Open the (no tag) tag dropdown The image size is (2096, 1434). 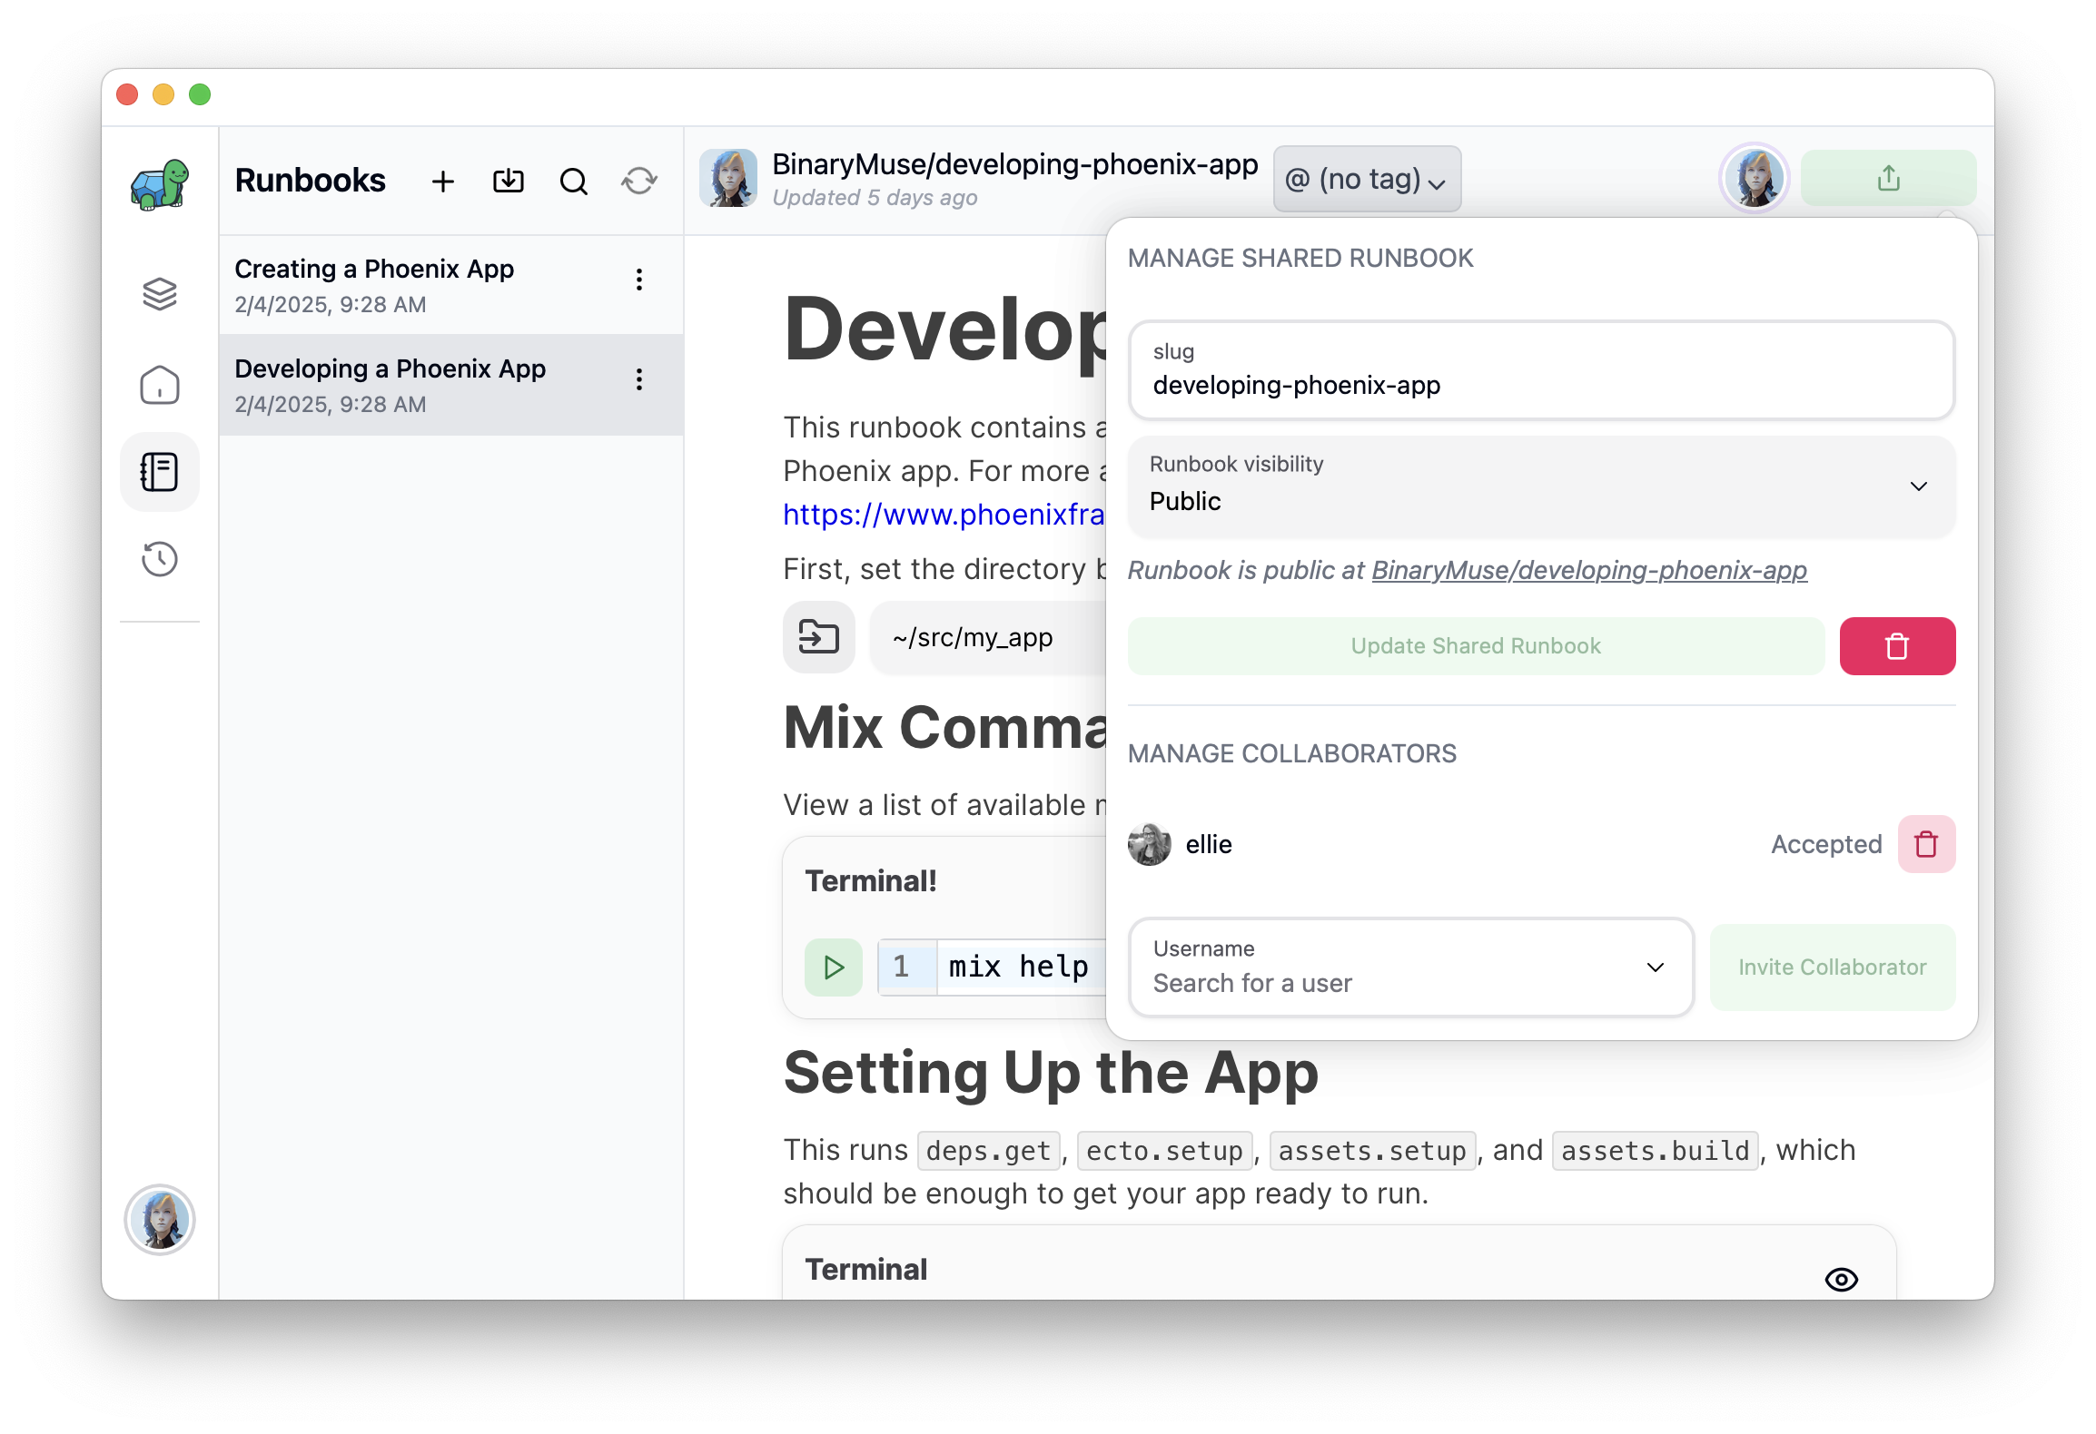(1367, 179)
